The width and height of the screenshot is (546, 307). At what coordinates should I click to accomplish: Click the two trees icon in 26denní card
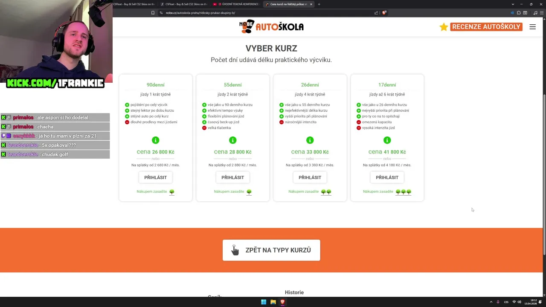326,192
